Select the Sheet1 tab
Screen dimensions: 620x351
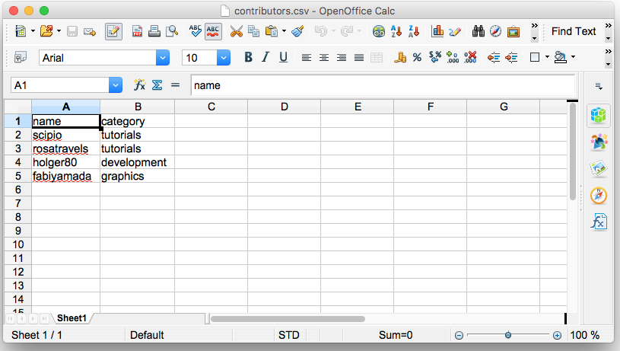(x=72, y=318)
